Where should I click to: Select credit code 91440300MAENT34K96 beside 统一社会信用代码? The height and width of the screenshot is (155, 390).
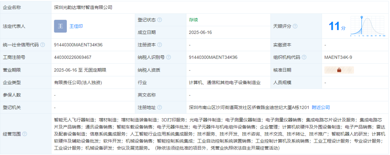(x=78, y=45)
